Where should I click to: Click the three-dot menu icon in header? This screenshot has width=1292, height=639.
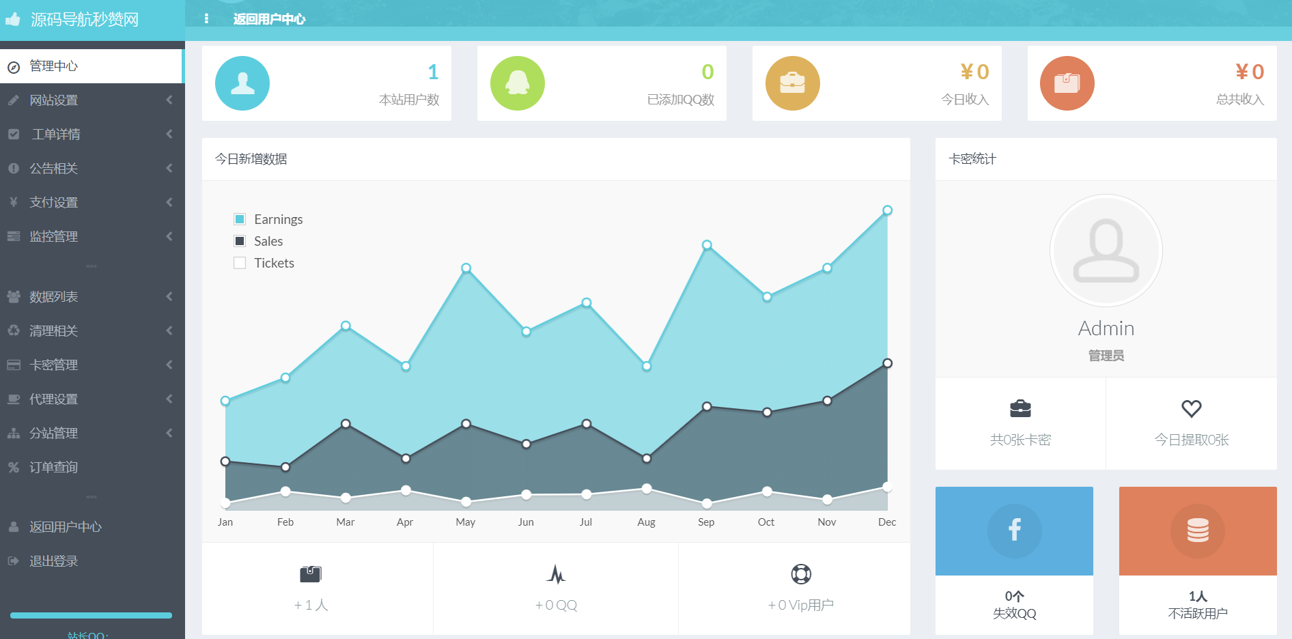pos(206,19)
